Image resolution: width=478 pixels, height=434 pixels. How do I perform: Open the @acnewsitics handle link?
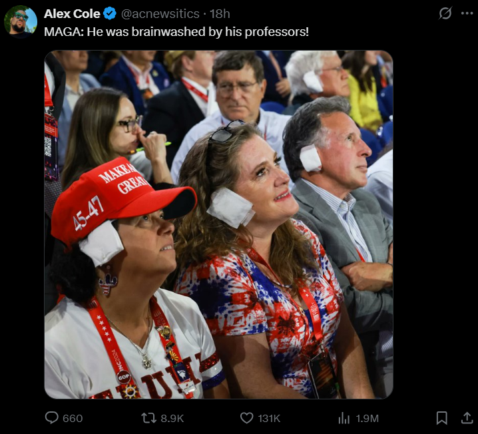click(x=160, y=14)
